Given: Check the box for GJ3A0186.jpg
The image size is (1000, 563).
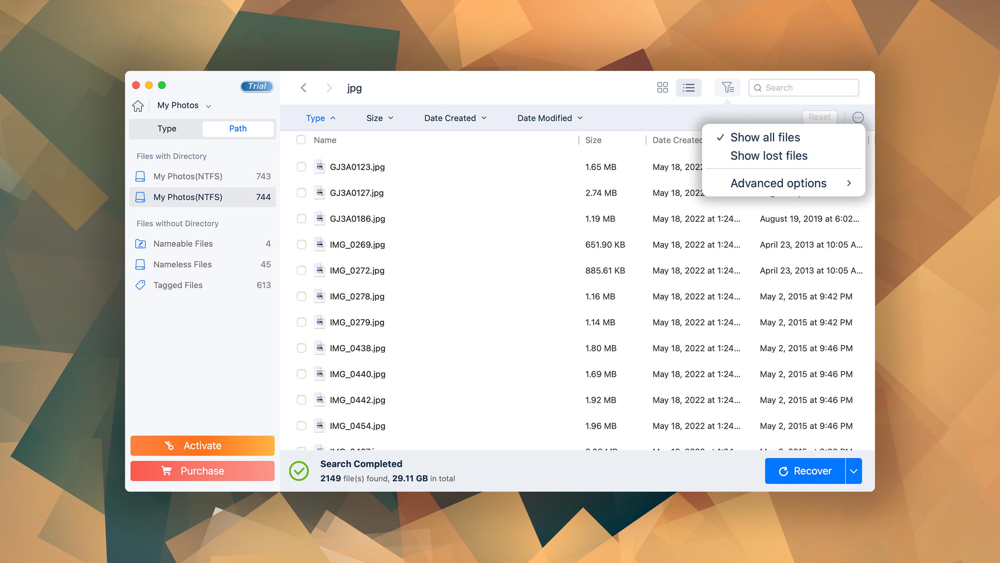Looking at the screenshot, I should (x=301, y=219).
